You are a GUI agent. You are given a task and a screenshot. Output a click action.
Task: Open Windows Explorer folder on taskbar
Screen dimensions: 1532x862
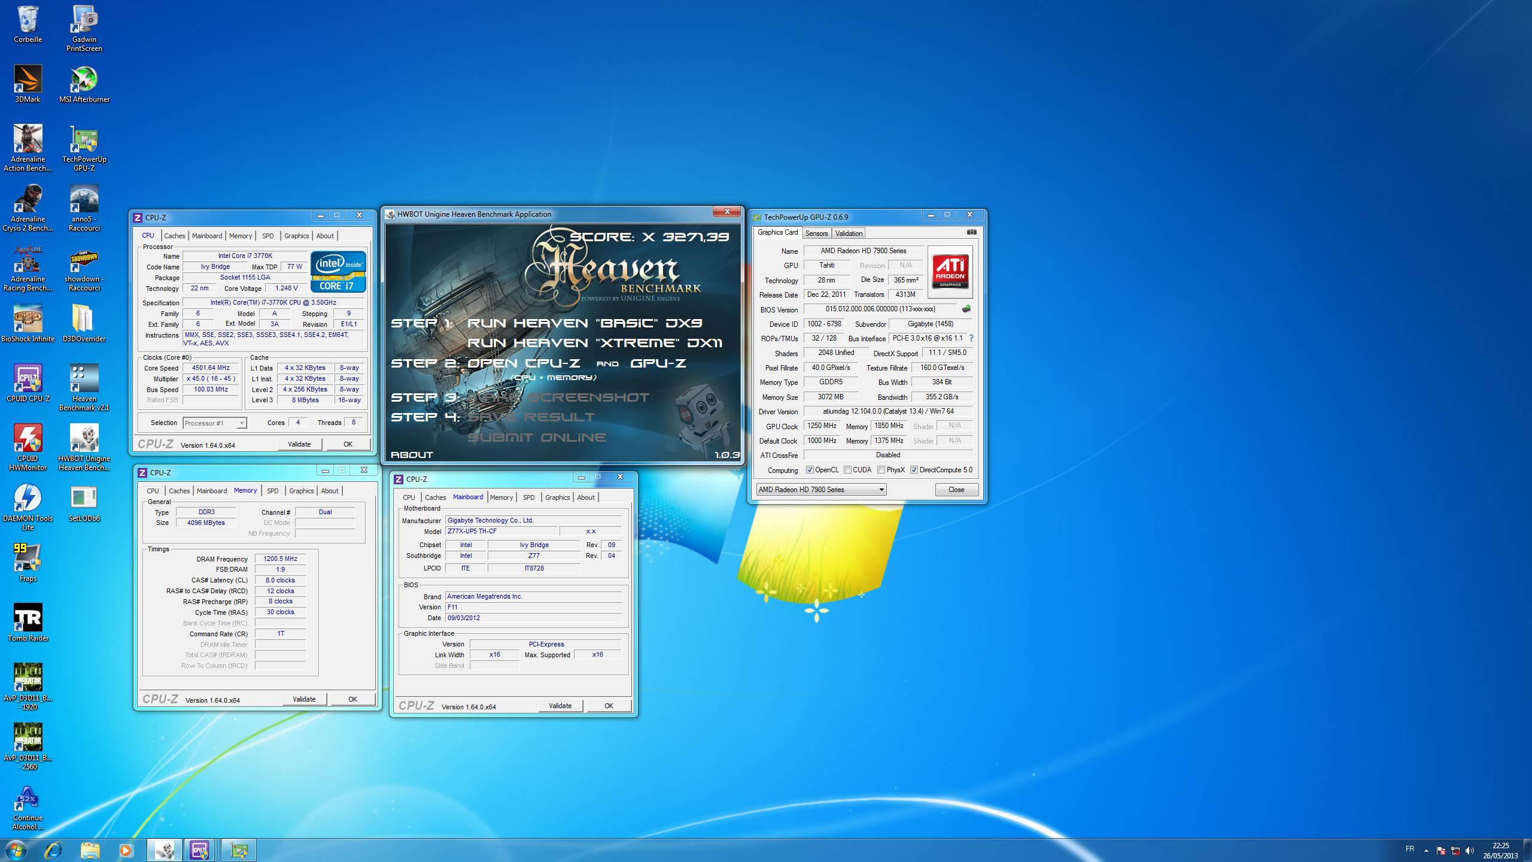[x=90, y=850]
